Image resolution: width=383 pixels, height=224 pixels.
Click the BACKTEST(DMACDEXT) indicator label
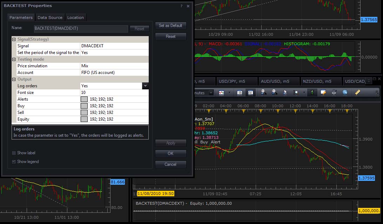pos(160,203)
